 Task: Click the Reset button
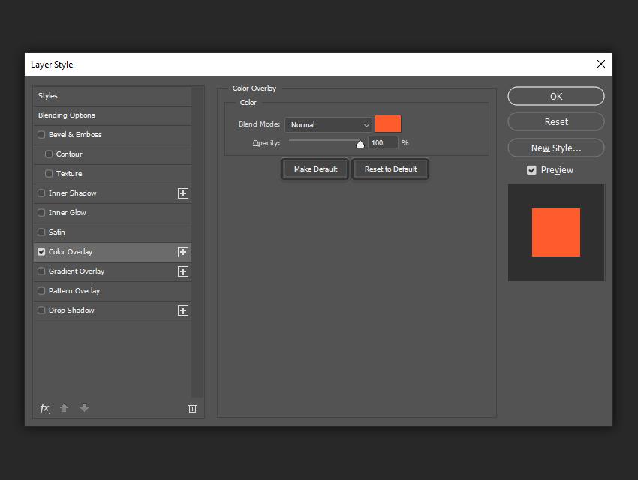[555, 122]
